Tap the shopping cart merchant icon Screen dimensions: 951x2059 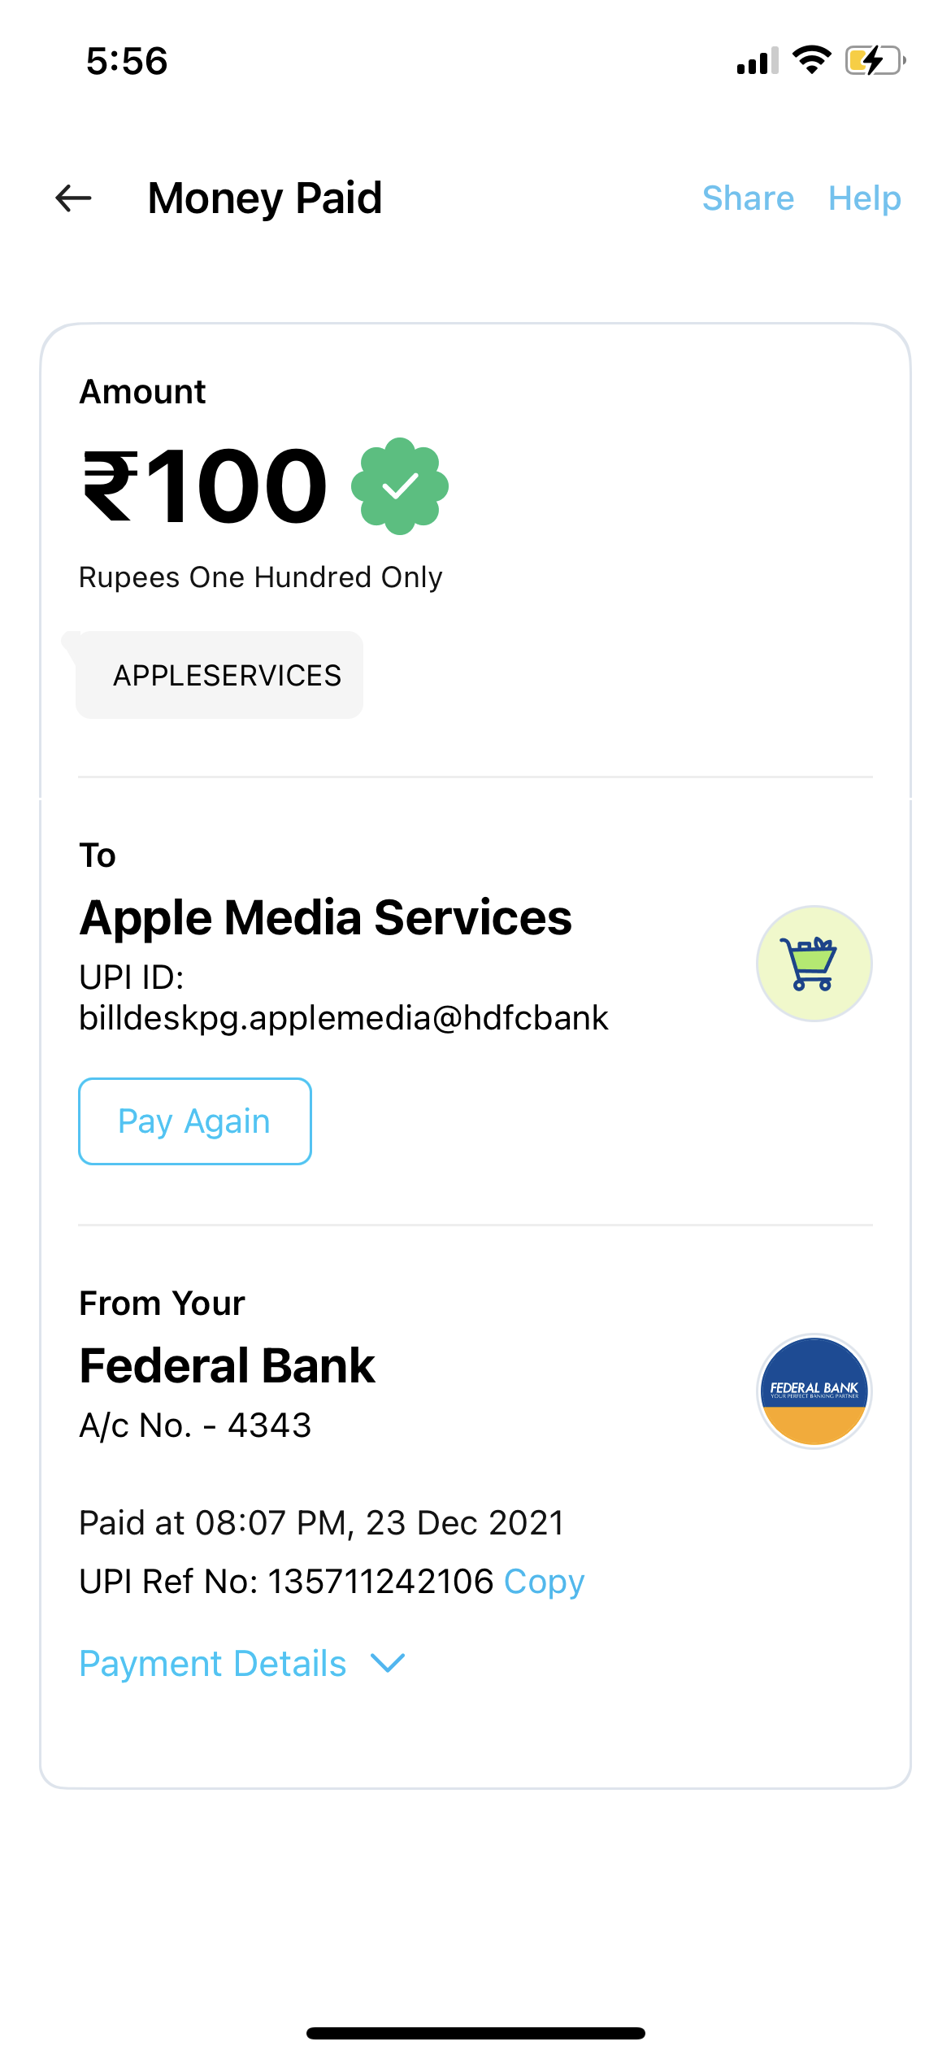click(x=814, y=964)
